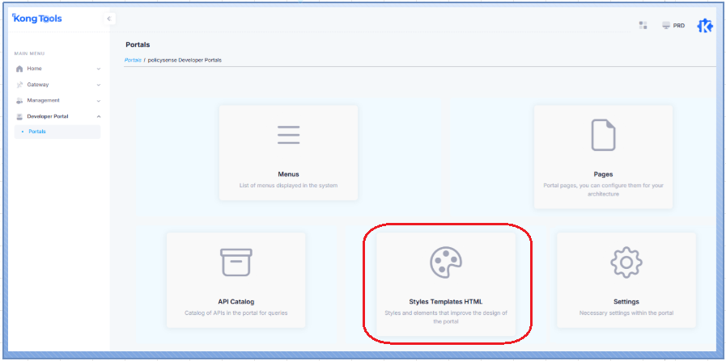Image resolution: width=726 pixels, height=361 pixels.
Task: Click the Portals breadcrumb link
Action: coord(133,60)
